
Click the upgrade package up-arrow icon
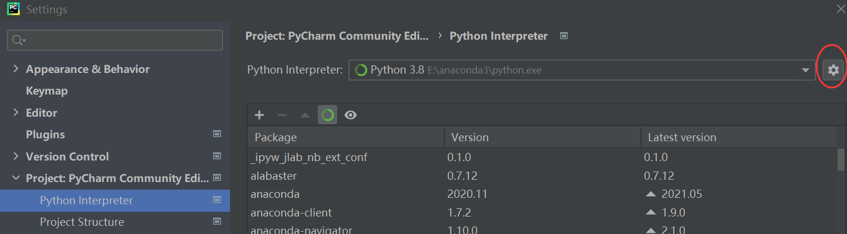[304, 115]
